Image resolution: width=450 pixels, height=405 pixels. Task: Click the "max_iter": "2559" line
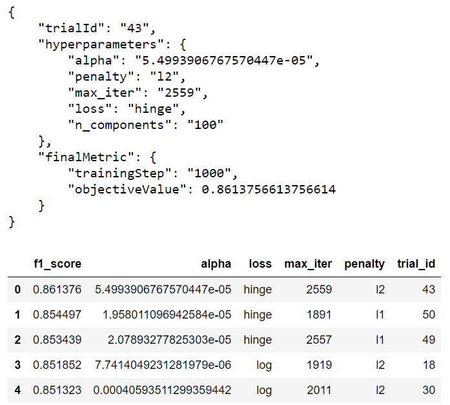click(138, 93)
